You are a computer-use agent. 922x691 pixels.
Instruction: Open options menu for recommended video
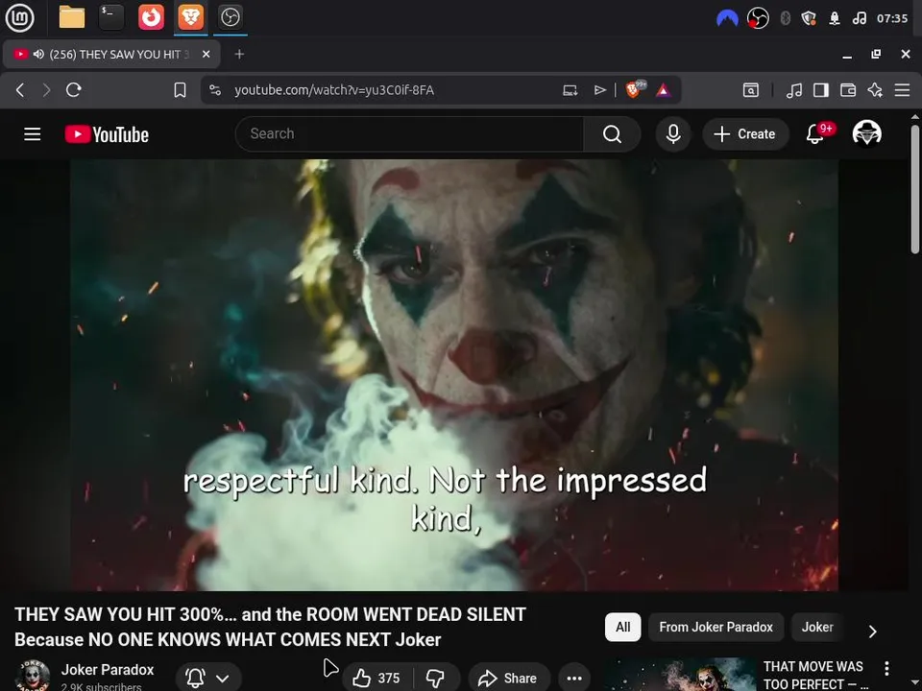pyautogui.click(x=886, y=668)
